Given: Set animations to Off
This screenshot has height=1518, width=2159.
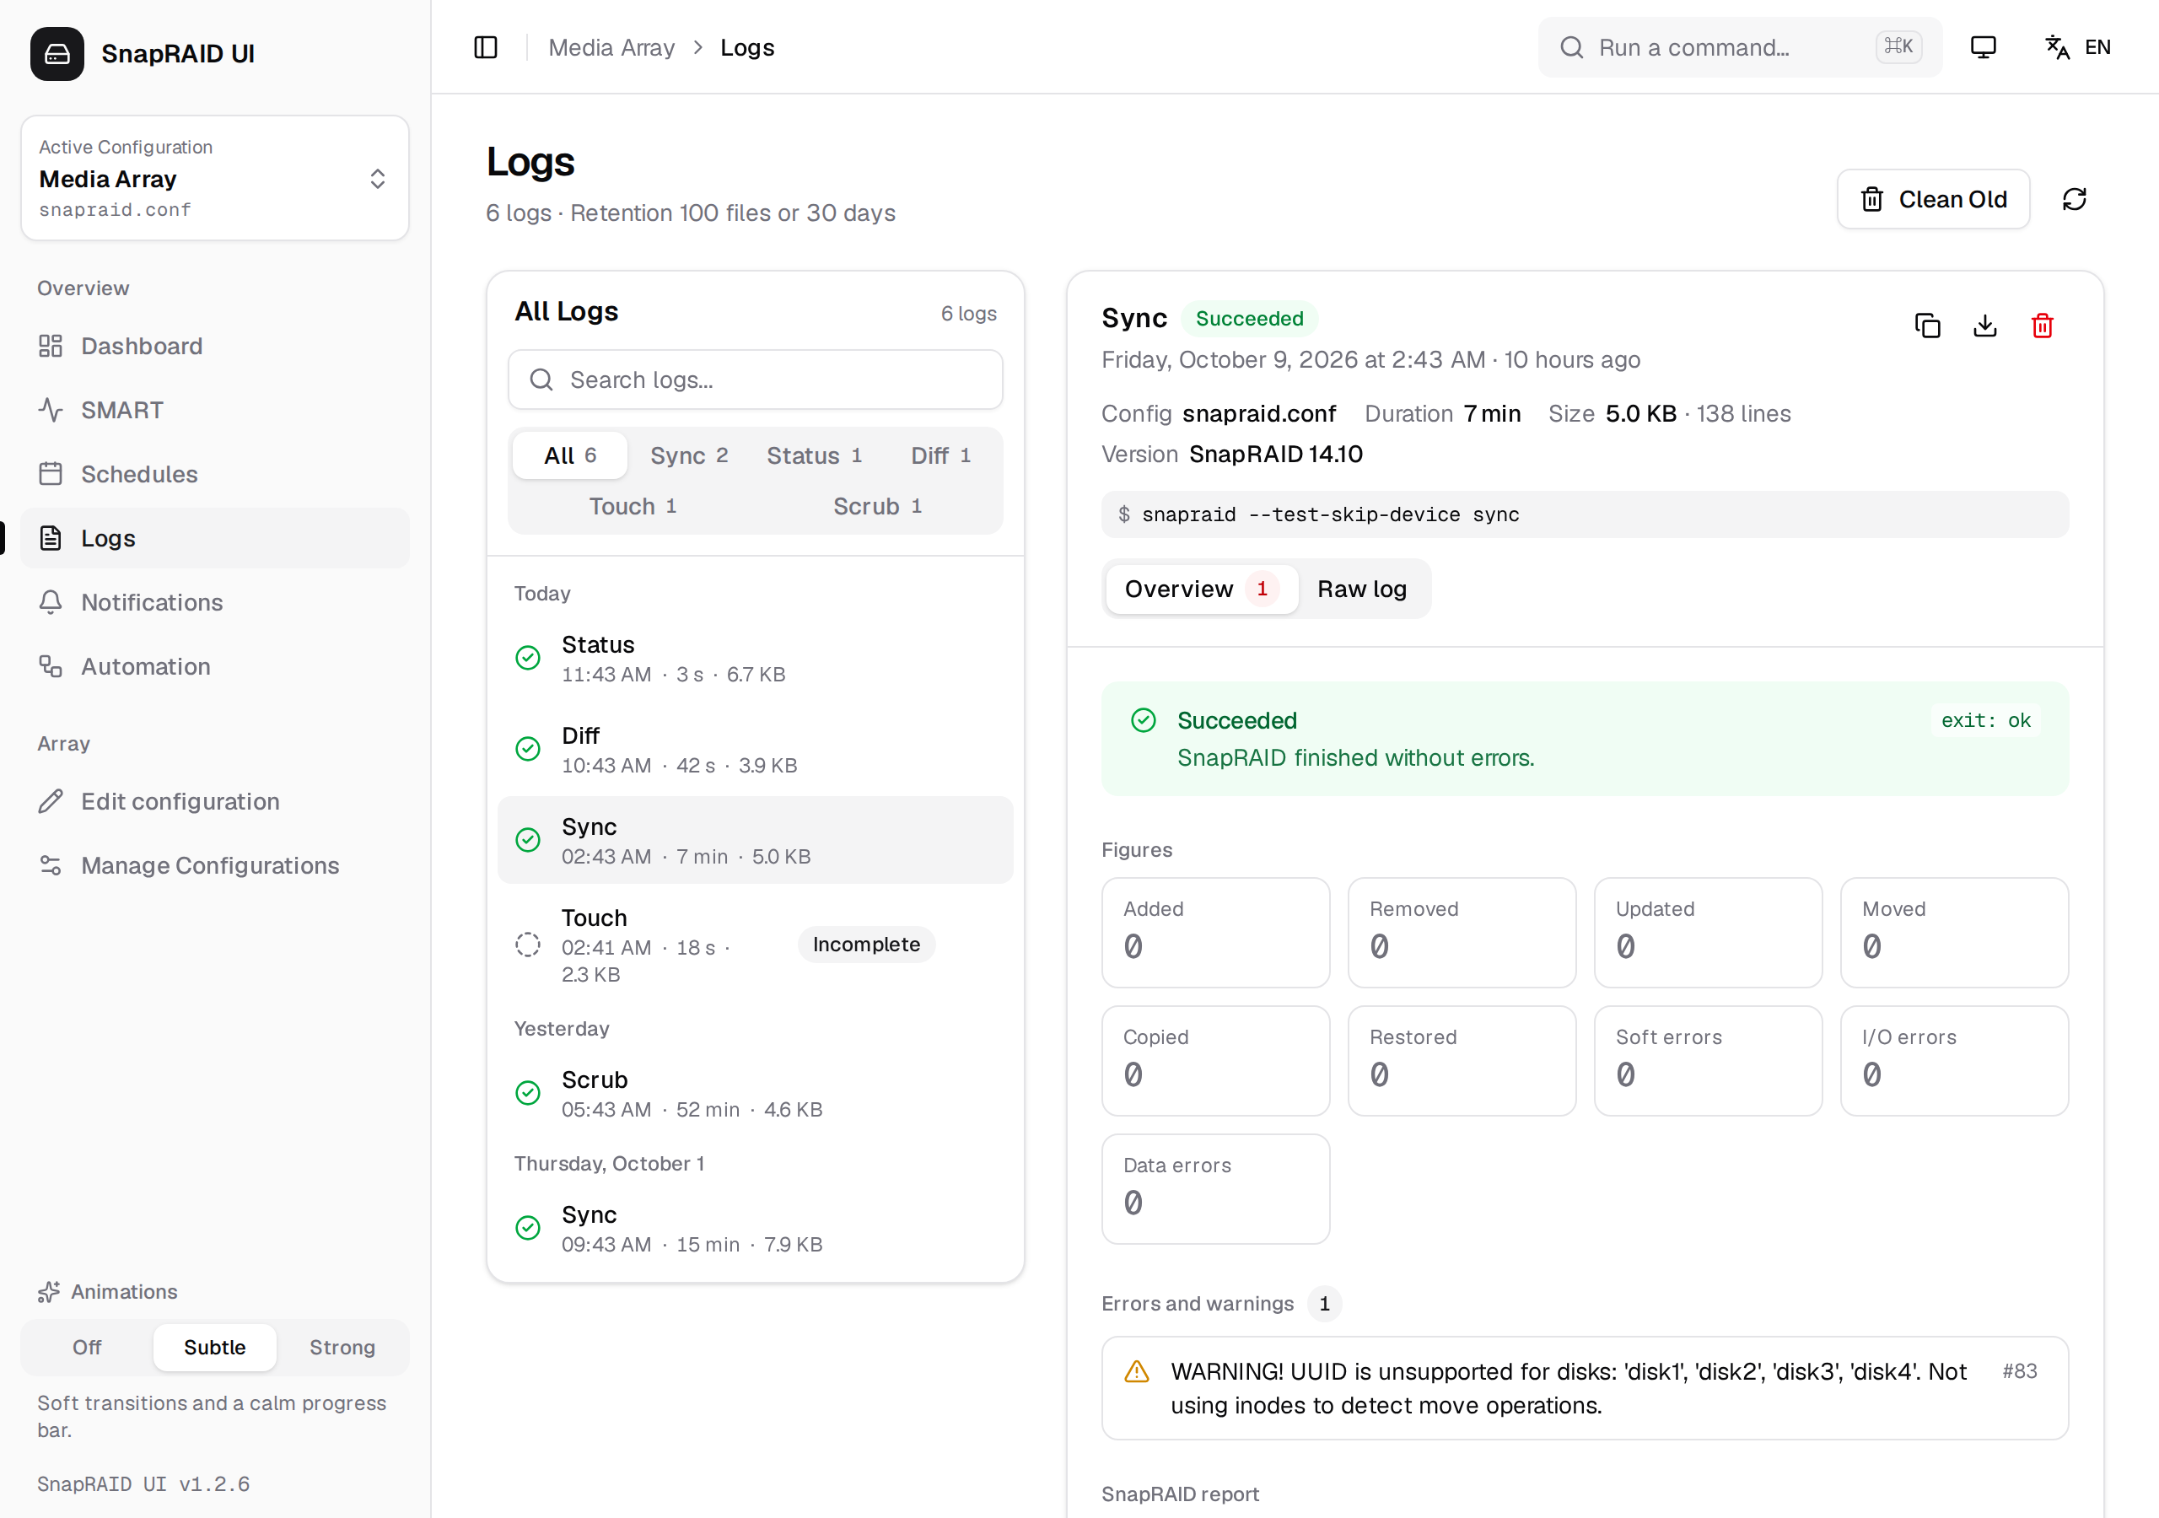Looking at the screenshot, I should 87,1347.
